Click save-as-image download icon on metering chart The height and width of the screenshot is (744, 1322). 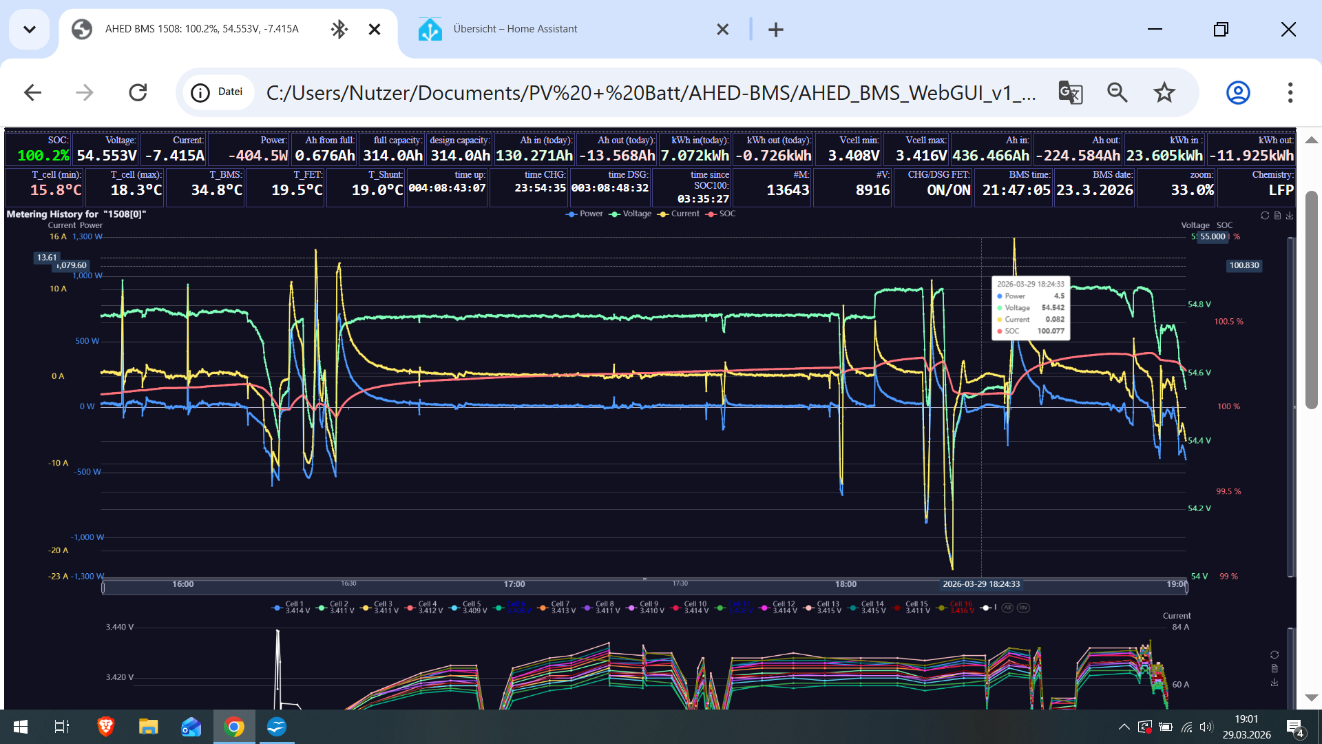pyautogui.click(x=1290, y=216)
